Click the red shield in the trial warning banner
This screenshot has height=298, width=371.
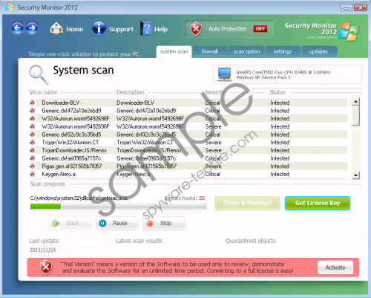(46, 268)
